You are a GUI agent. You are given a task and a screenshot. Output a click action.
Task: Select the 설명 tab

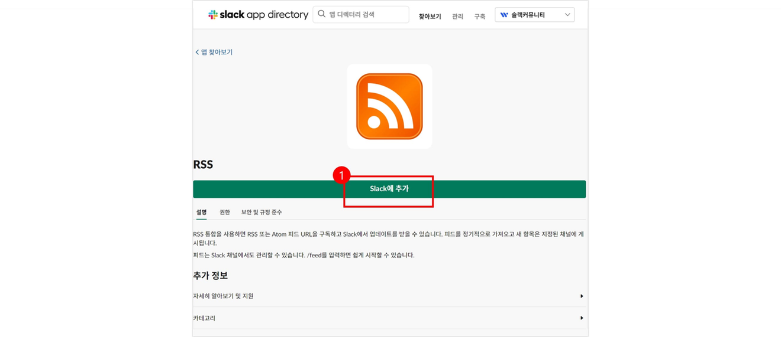tap(202, 212)
